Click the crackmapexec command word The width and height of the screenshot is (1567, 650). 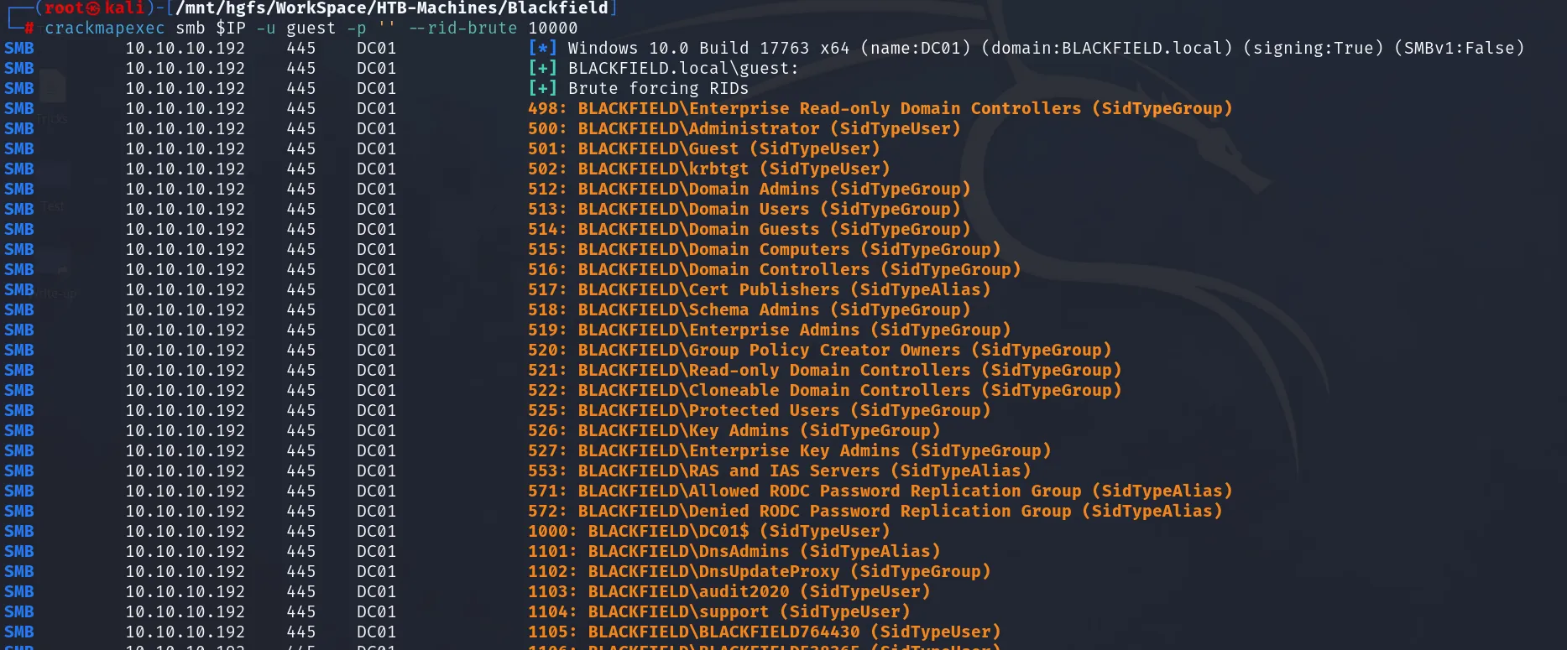click(x=105, y=28)
